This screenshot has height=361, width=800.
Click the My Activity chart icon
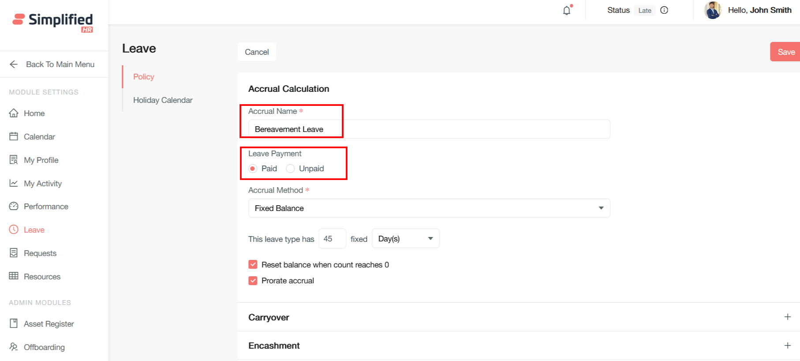click(14, 183)
